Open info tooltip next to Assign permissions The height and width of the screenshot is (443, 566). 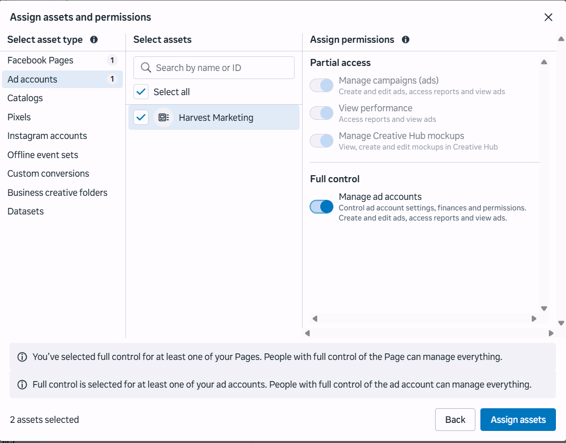tap(405, 40)
